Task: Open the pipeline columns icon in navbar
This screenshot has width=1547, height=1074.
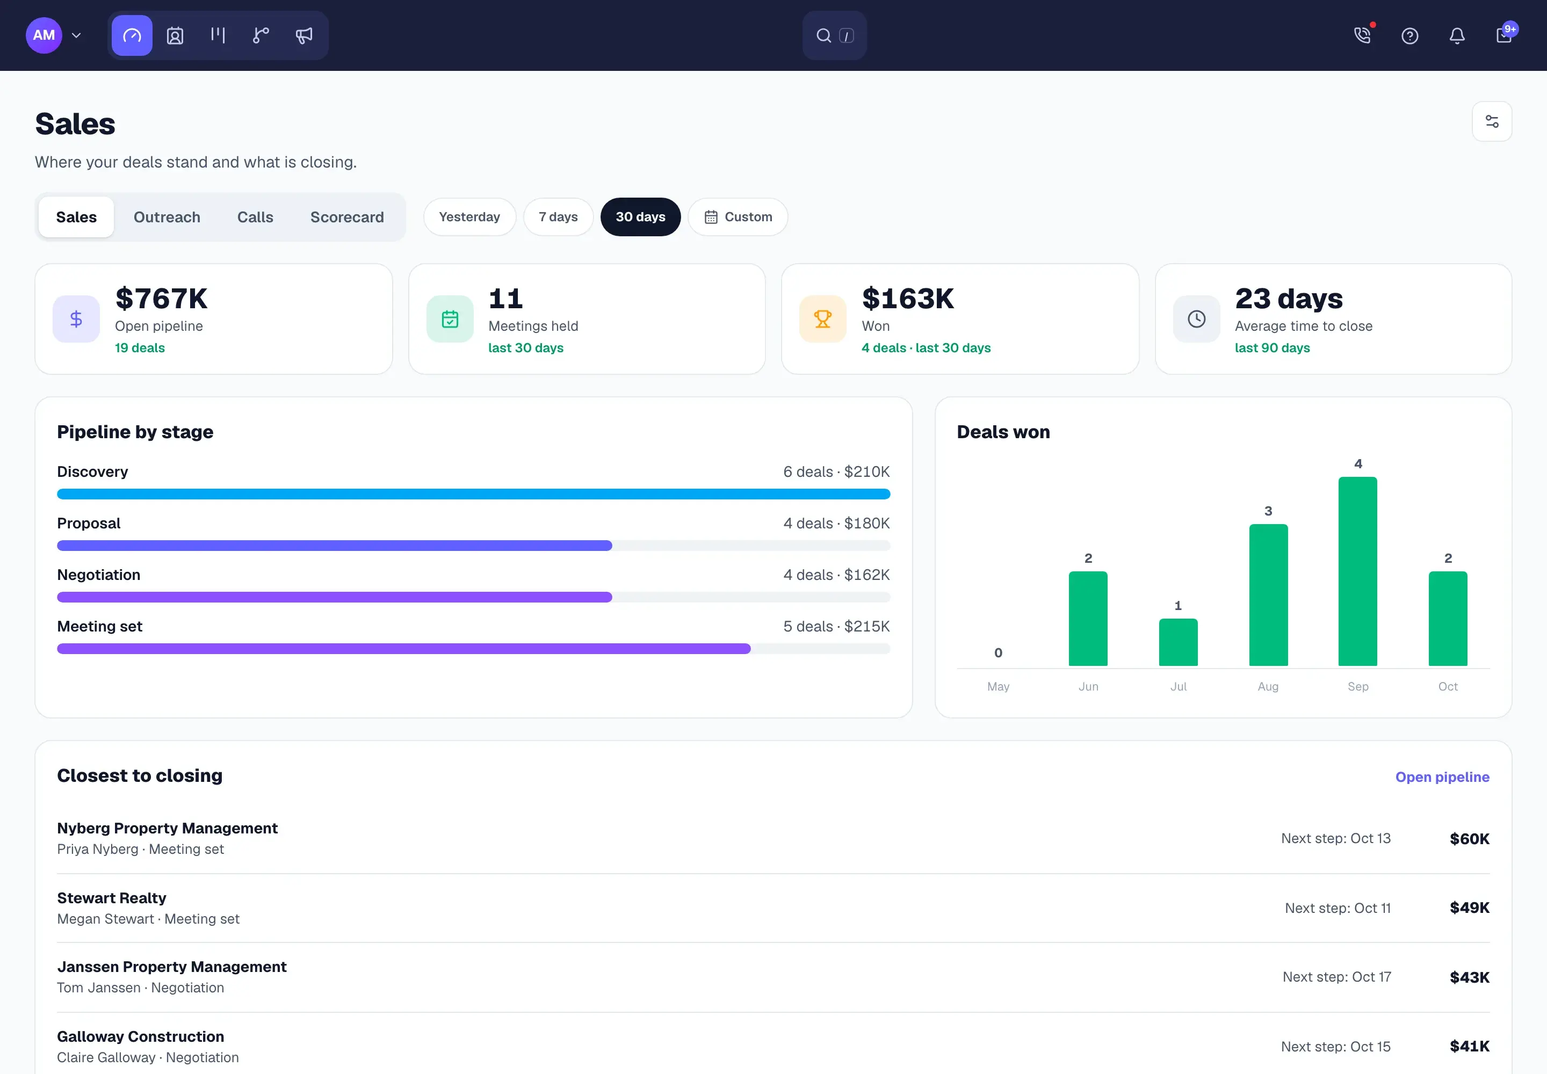Action: (218, 35)
